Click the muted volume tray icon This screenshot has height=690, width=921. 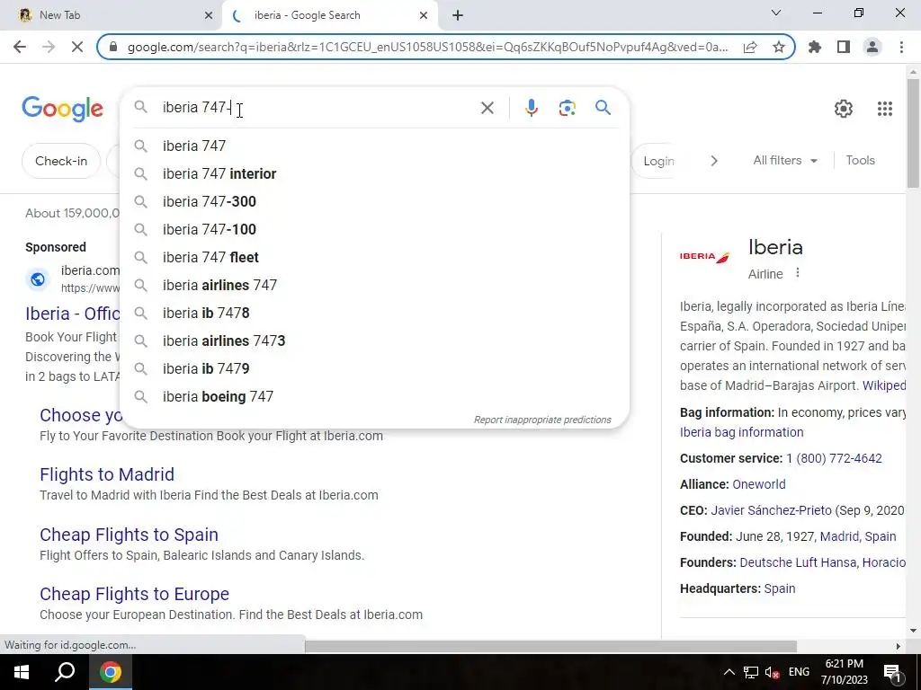773,672
